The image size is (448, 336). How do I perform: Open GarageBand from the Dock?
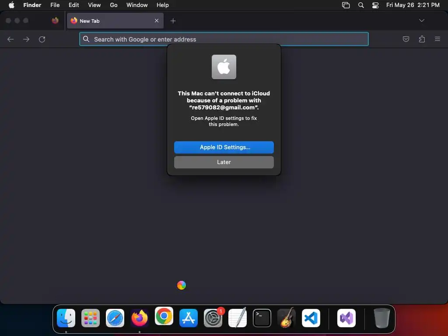pos(287,318)
